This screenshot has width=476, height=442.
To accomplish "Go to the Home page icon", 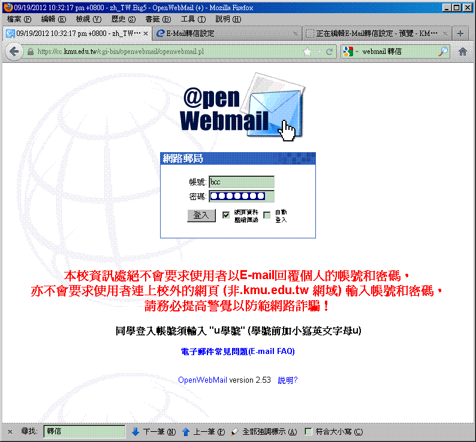I will click(x=463, y=52).
